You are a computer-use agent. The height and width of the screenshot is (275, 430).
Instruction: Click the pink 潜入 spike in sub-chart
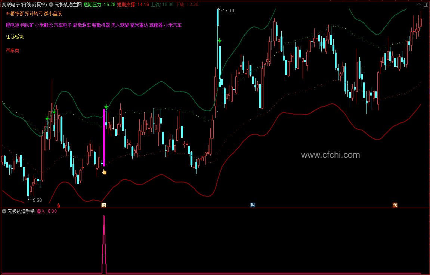tap(104, 244)
